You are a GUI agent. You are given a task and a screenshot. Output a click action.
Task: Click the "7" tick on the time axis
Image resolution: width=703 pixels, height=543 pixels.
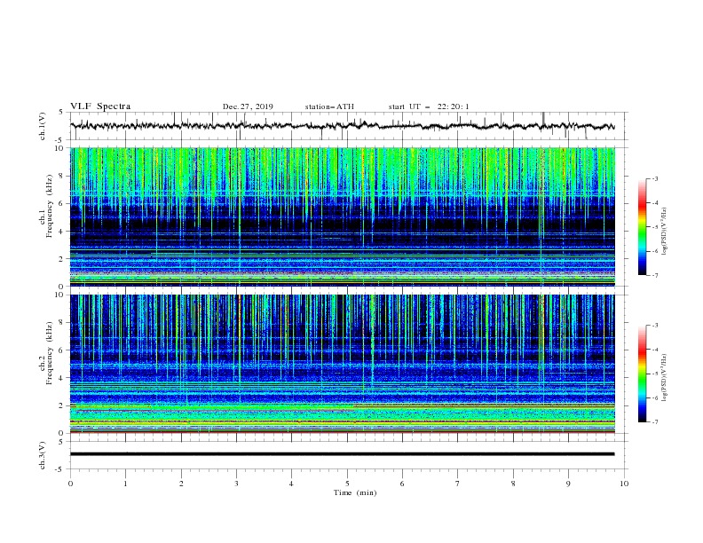(x=458, y=484)
